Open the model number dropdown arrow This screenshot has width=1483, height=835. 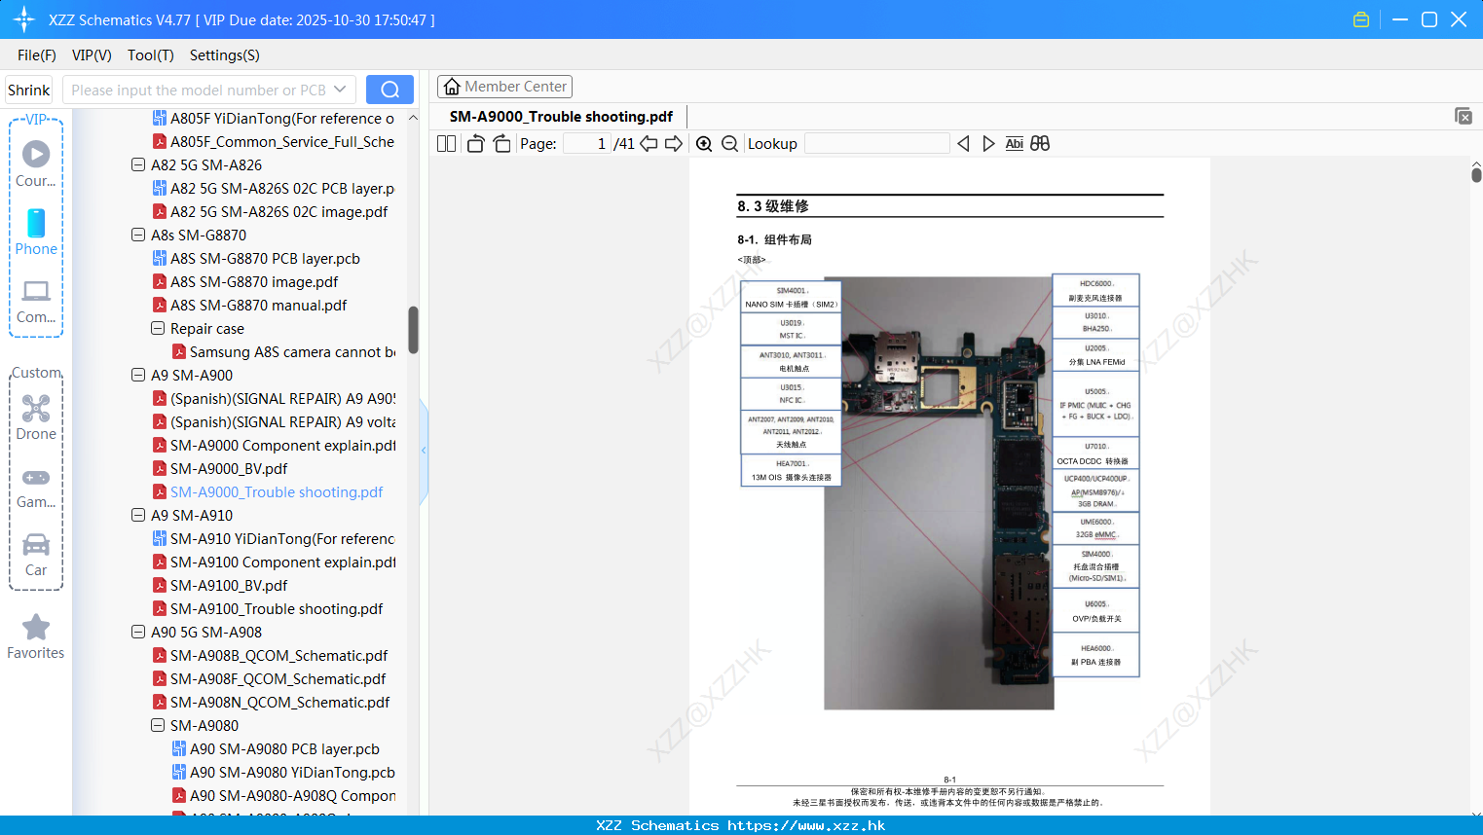coord(340,90)
